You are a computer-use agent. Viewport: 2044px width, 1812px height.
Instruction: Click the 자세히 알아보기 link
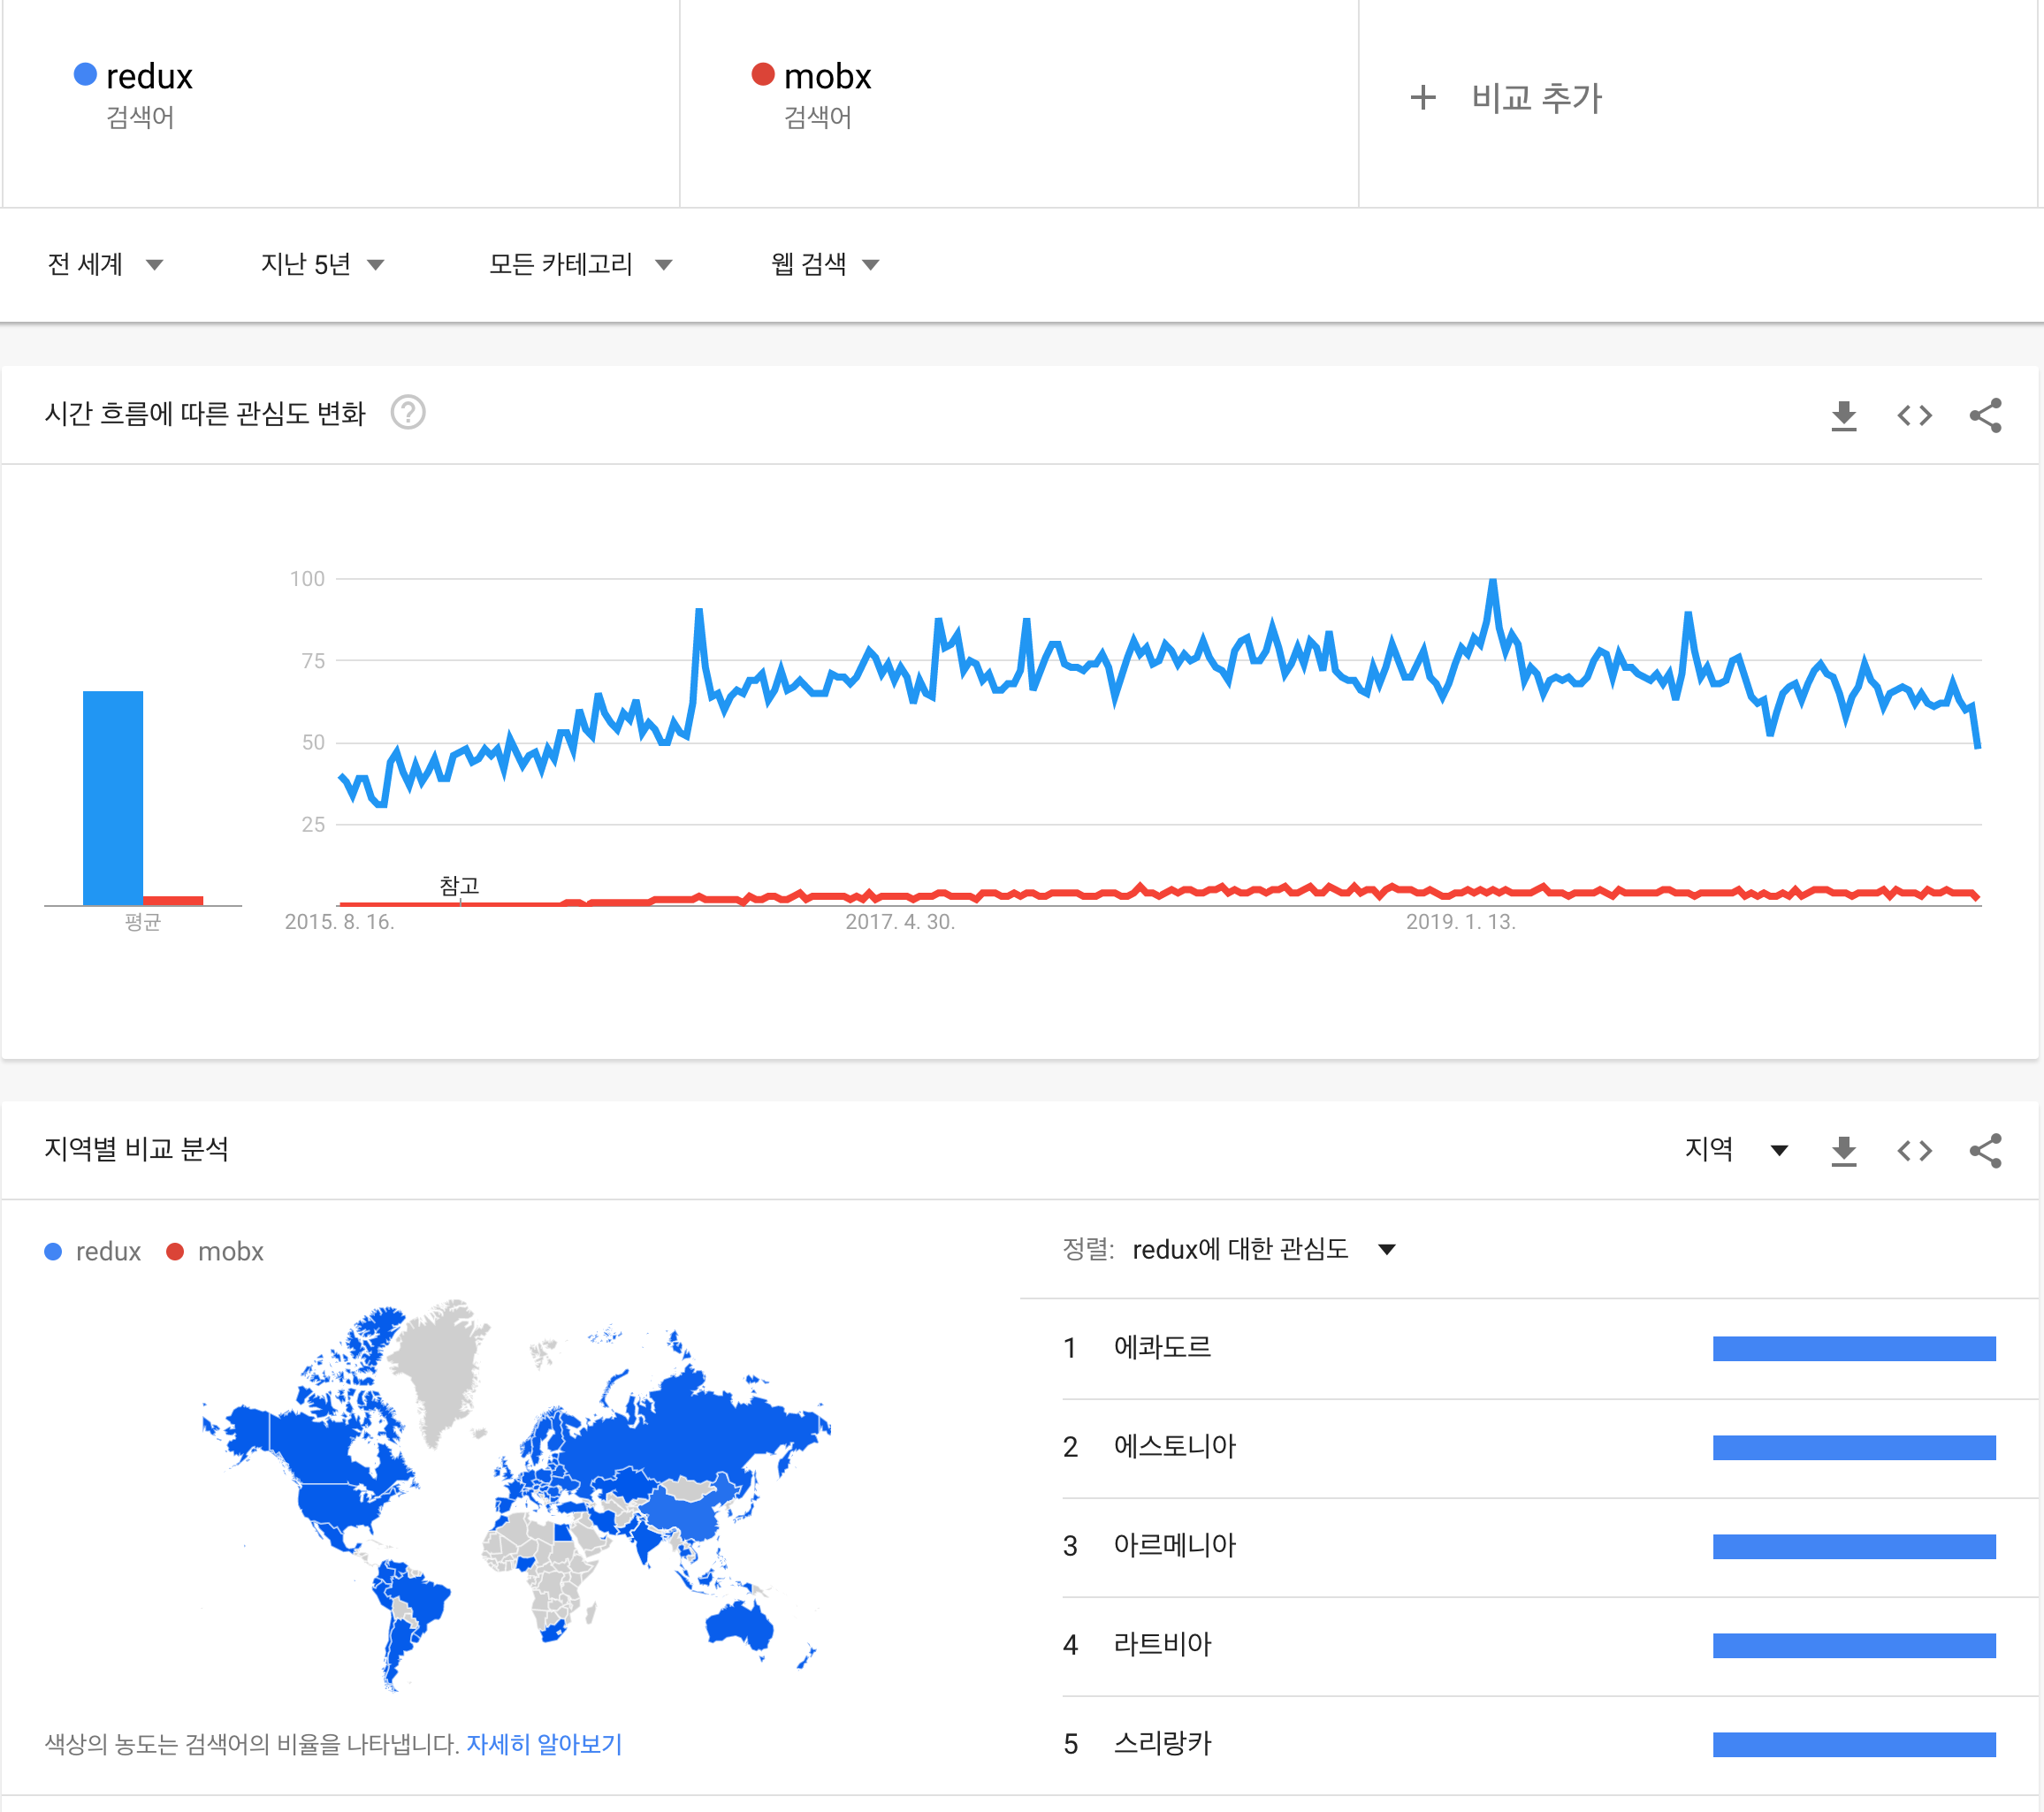544,1744
